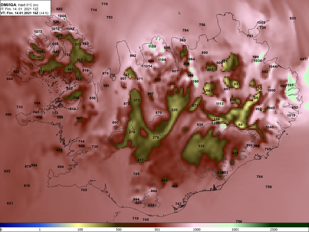Click the 461 value label
The height and width of the screenshot is (232, 309).
[164, 180]
